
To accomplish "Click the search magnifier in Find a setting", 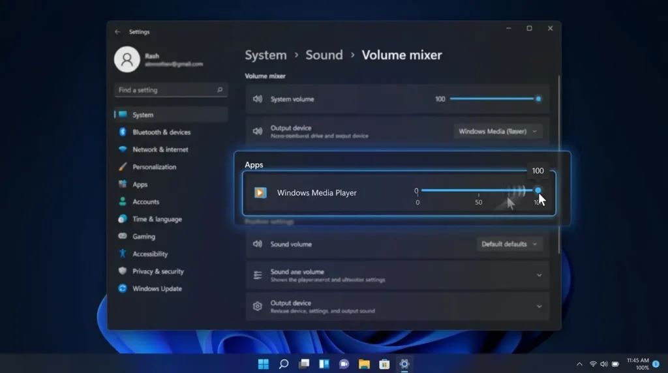I will [x=220, y=90].
